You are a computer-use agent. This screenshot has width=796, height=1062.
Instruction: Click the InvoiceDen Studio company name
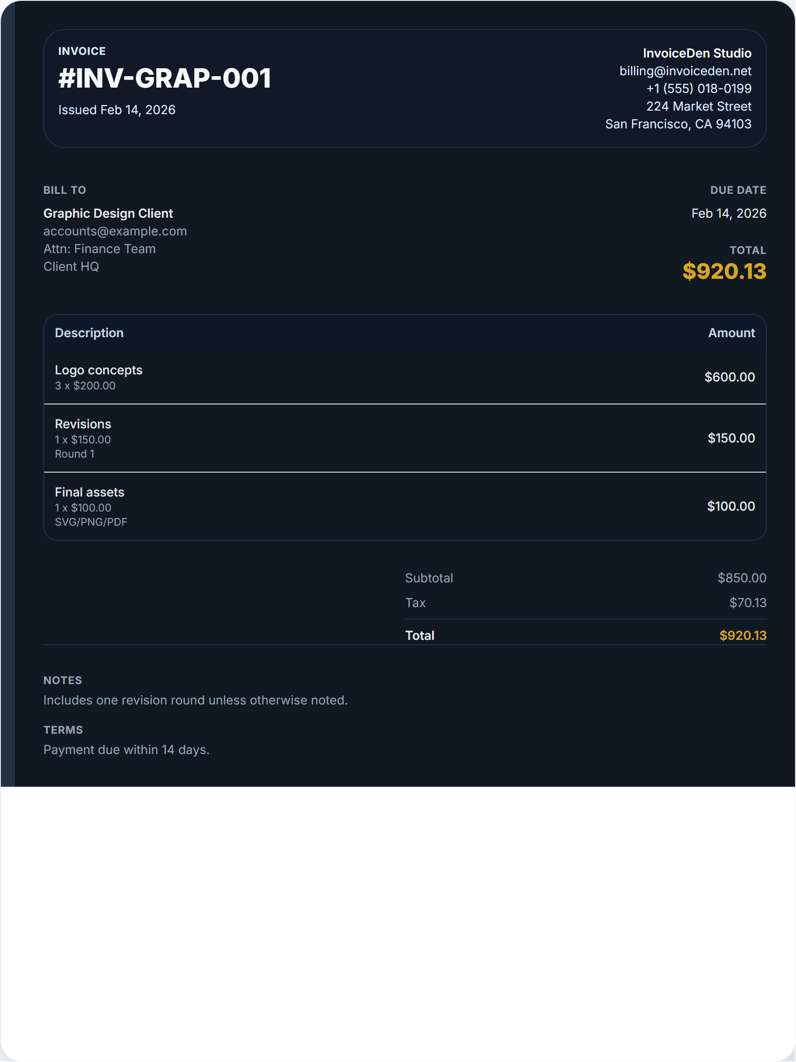[x=696, y=53]
